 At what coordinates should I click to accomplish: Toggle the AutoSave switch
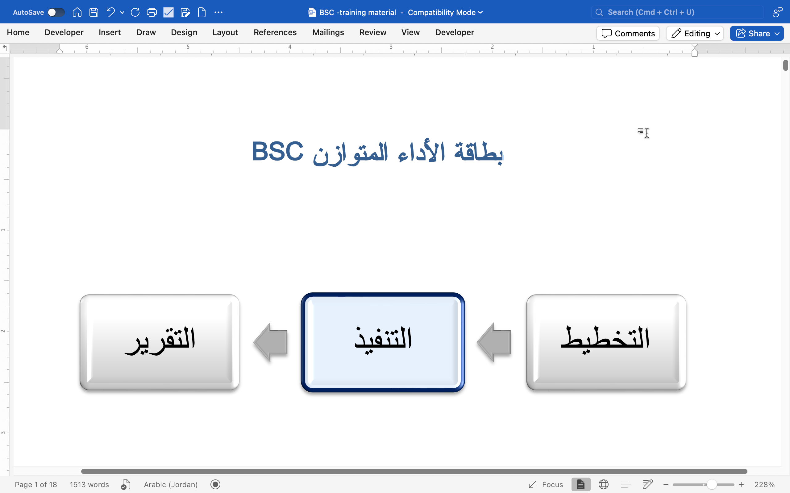click(56, 12)
